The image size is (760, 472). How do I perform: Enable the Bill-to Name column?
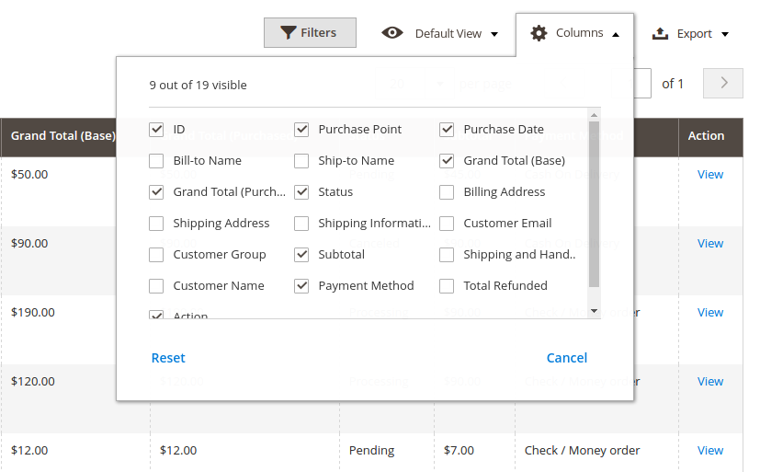[156, 161]
